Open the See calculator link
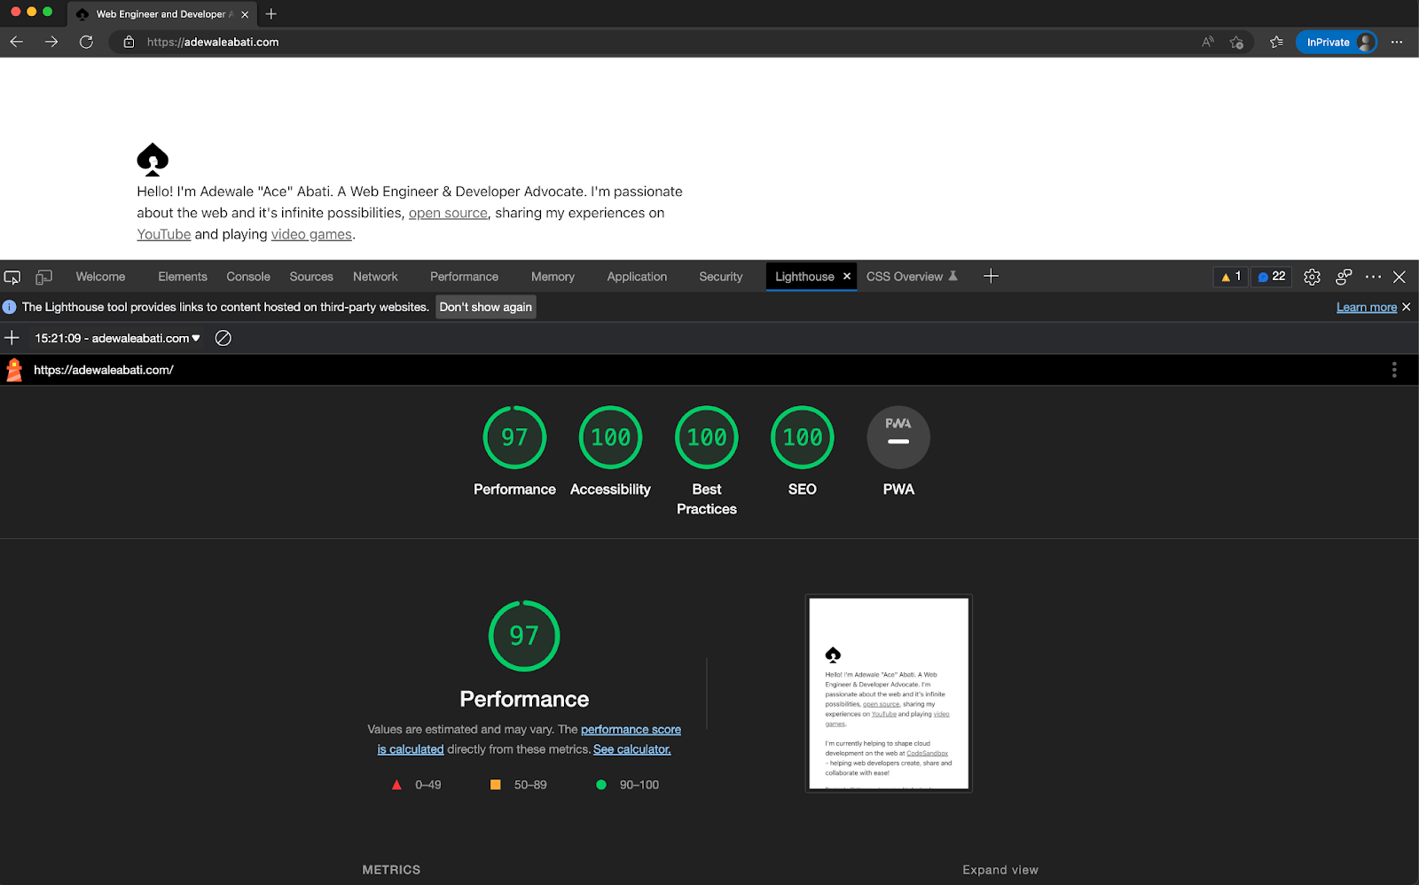The width and height of the screenshot is (1419, 885). click(632, 749)
